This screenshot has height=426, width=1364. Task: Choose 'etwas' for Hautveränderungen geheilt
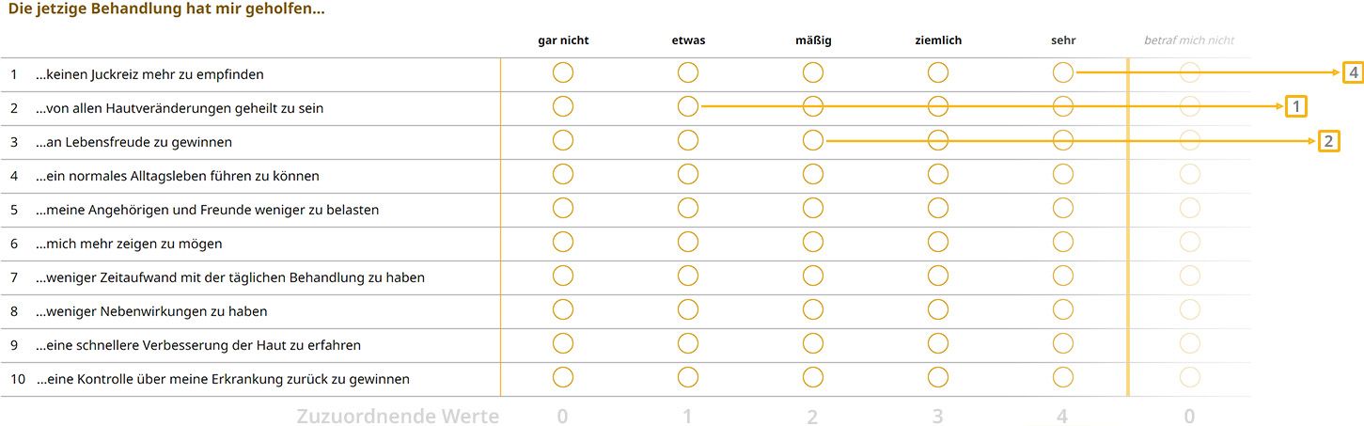[688, 106]
